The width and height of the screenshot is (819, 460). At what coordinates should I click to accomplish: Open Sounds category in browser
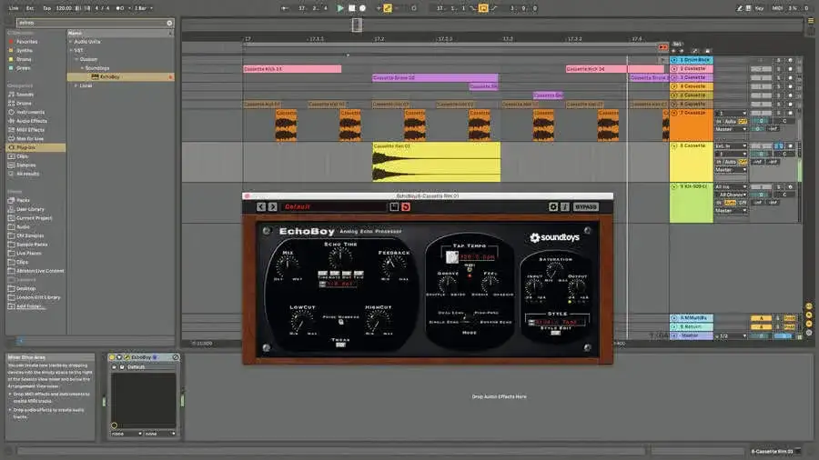pyautogui.click(x=25, y=95)
